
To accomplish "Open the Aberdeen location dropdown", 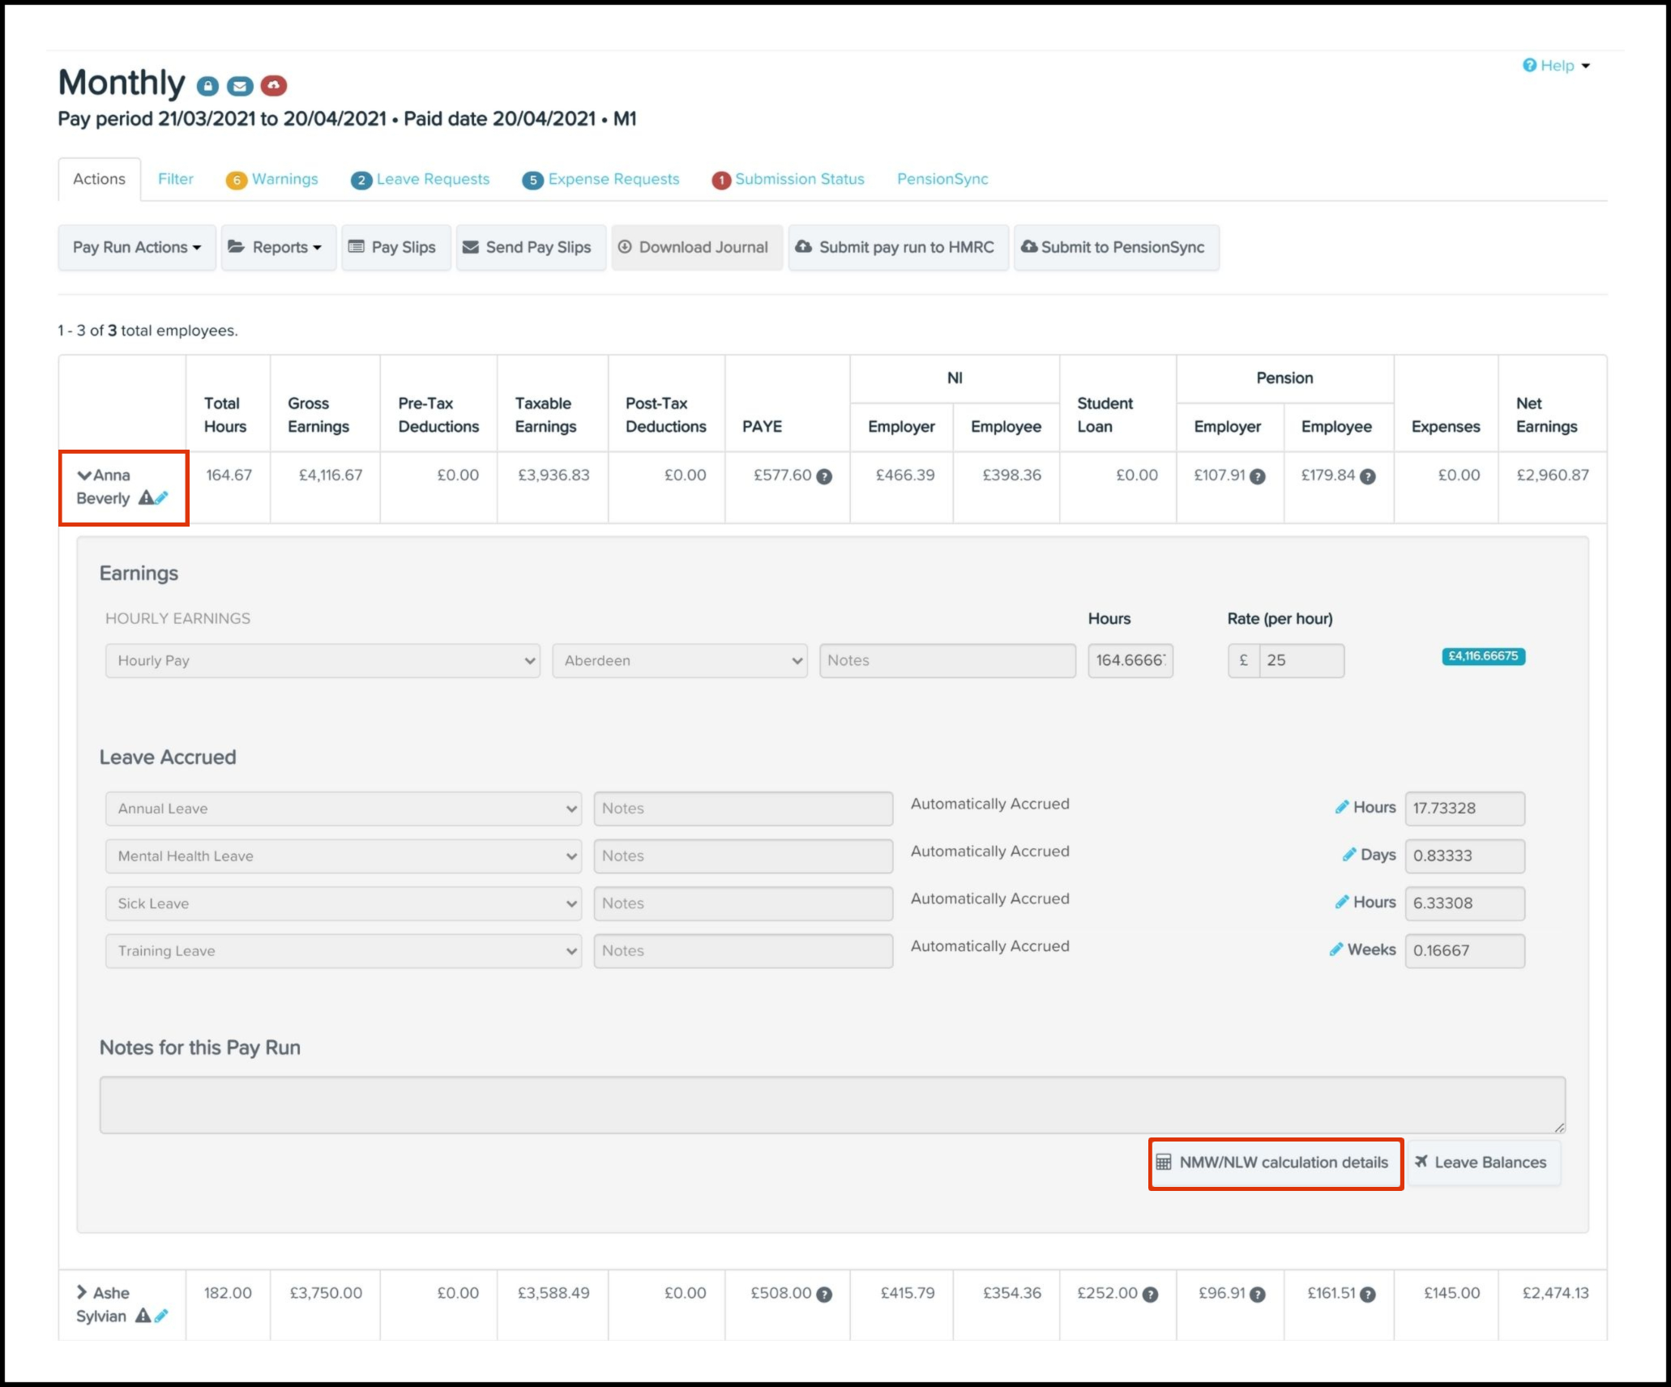I will [679, 660].
